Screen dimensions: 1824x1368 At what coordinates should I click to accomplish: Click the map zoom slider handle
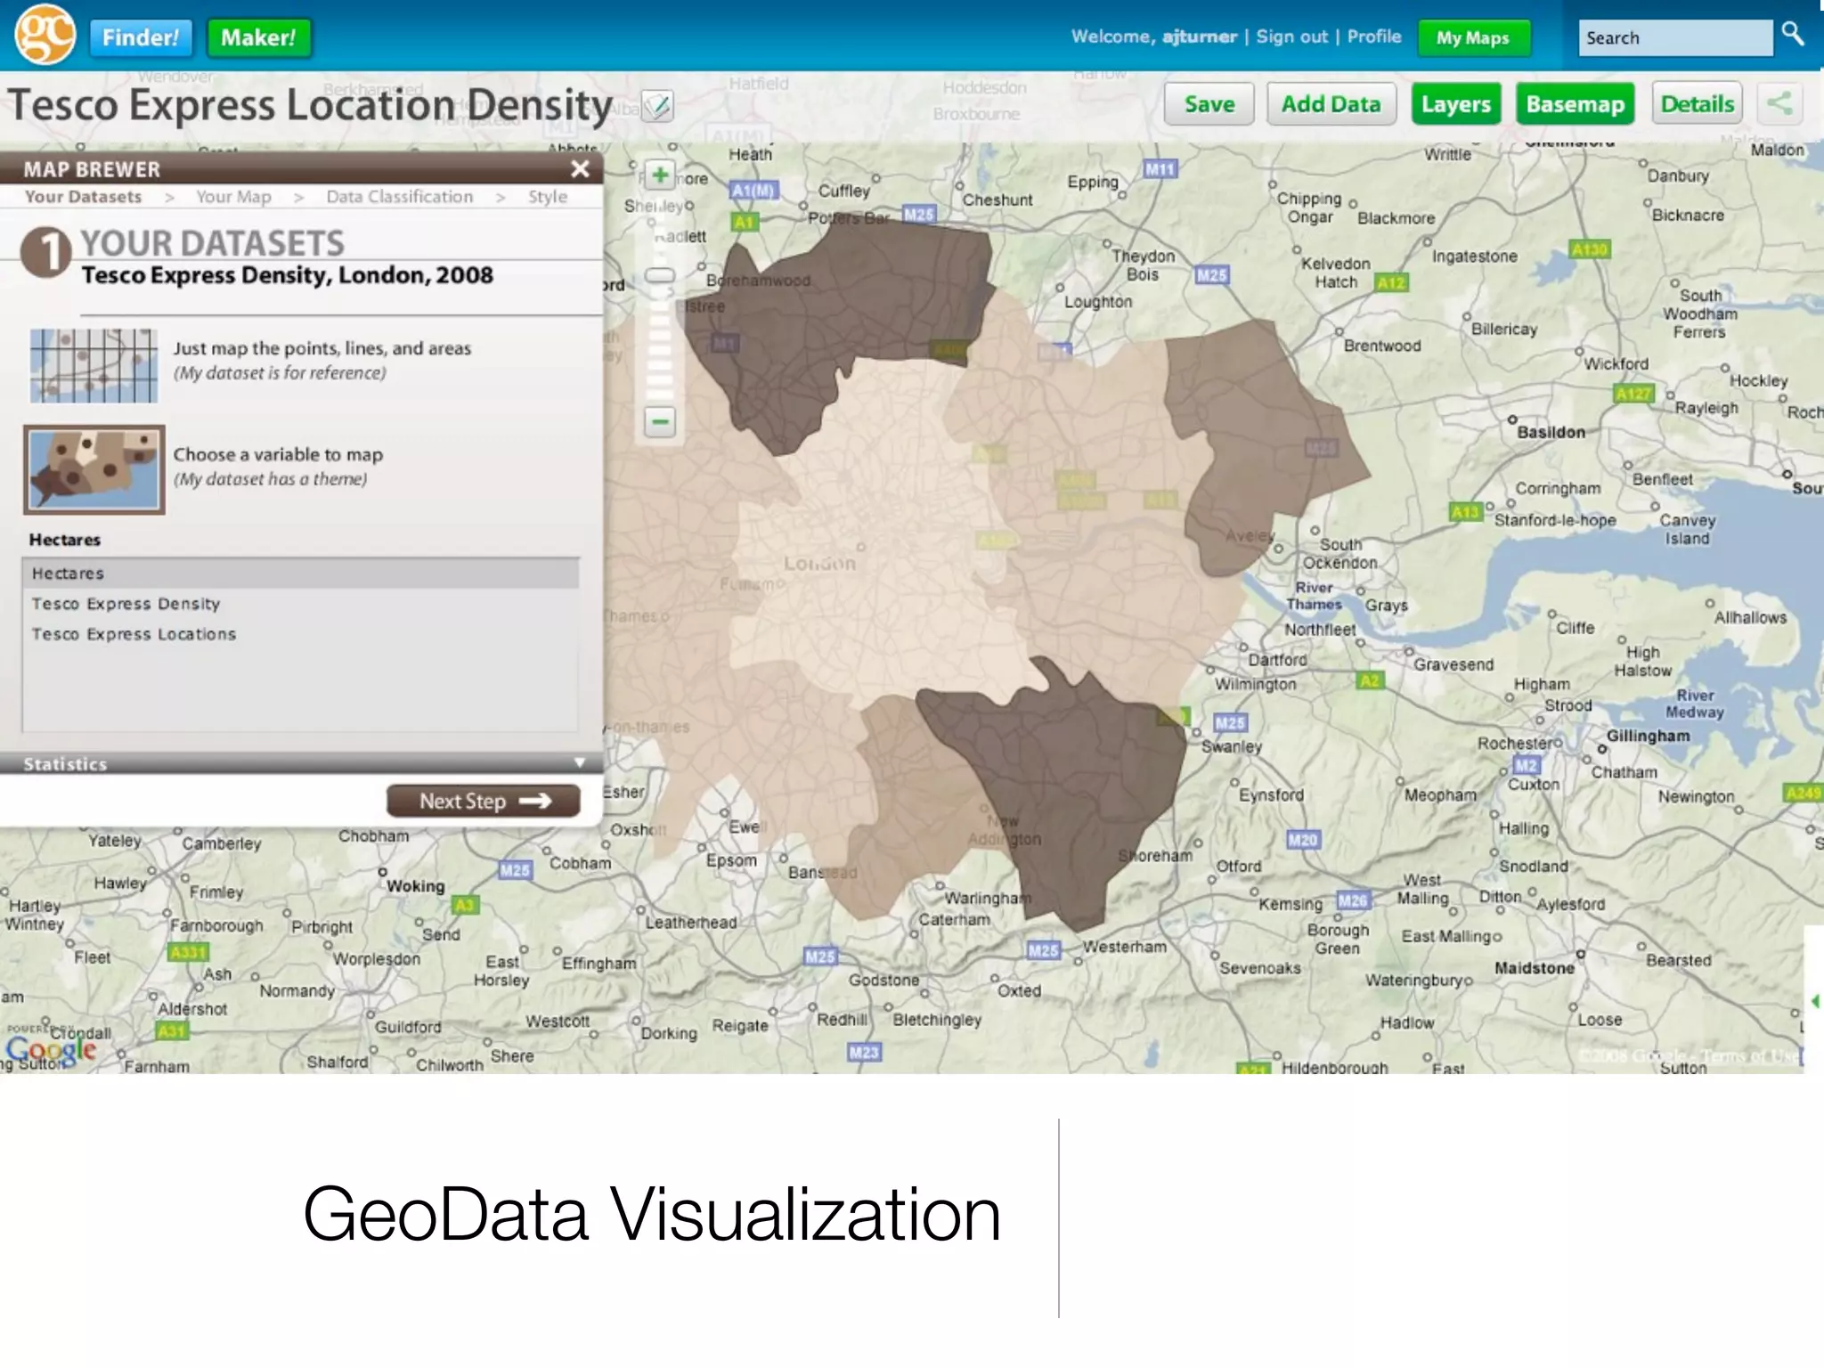pos(660,275)
